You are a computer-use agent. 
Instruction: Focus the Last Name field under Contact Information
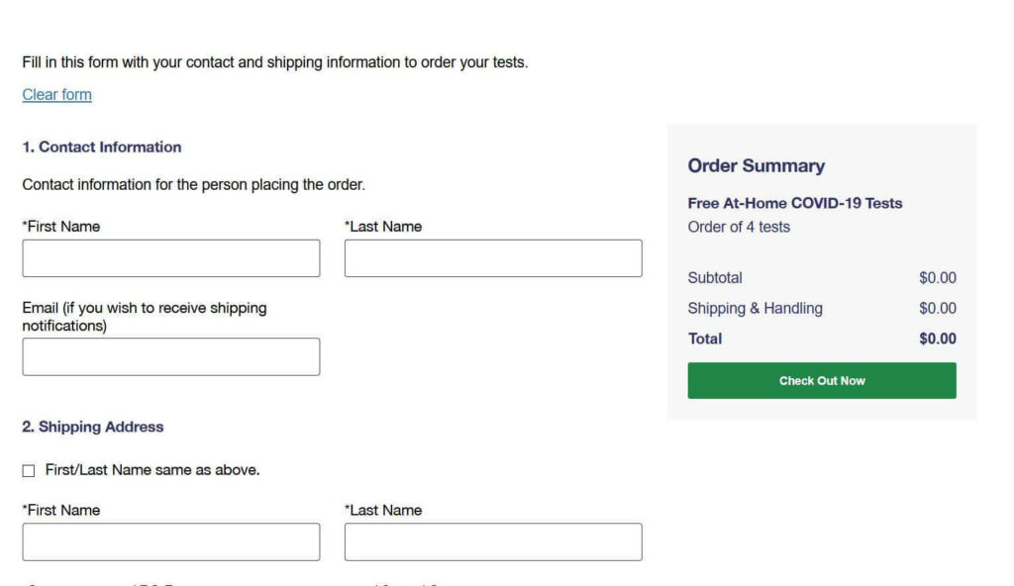493,258
